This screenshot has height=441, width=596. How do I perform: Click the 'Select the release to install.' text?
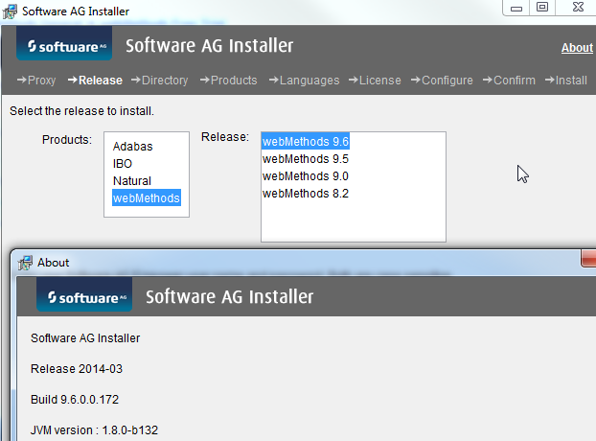[81, 111]
